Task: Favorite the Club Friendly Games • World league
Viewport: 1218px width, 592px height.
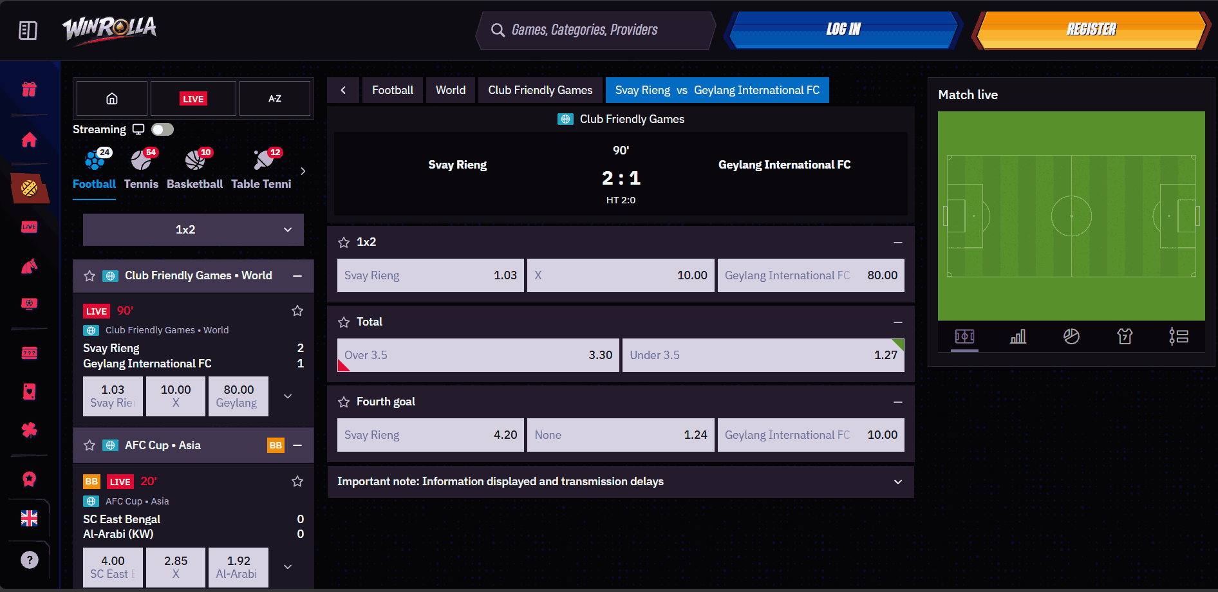Action: click(x=89, y=276)
